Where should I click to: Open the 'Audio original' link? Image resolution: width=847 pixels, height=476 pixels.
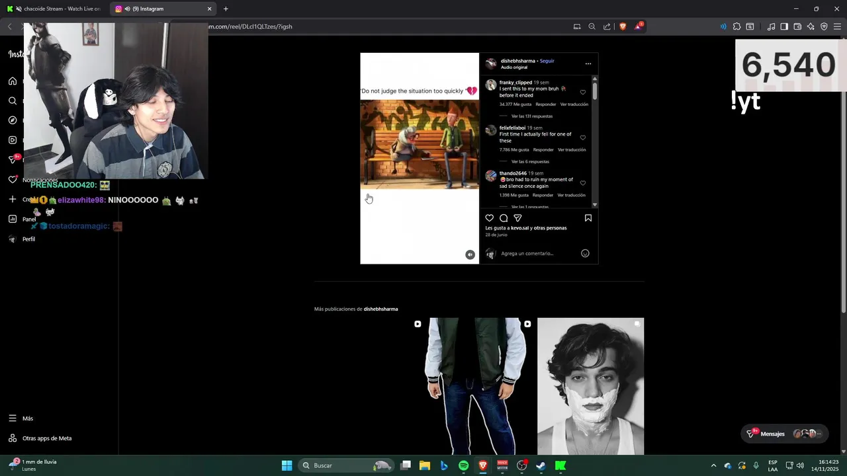tap(514, 67)
